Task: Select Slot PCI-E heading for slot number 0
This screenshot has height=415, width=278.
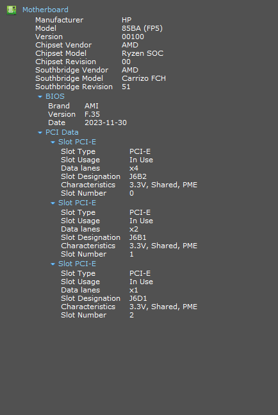Action: point(77,142)
